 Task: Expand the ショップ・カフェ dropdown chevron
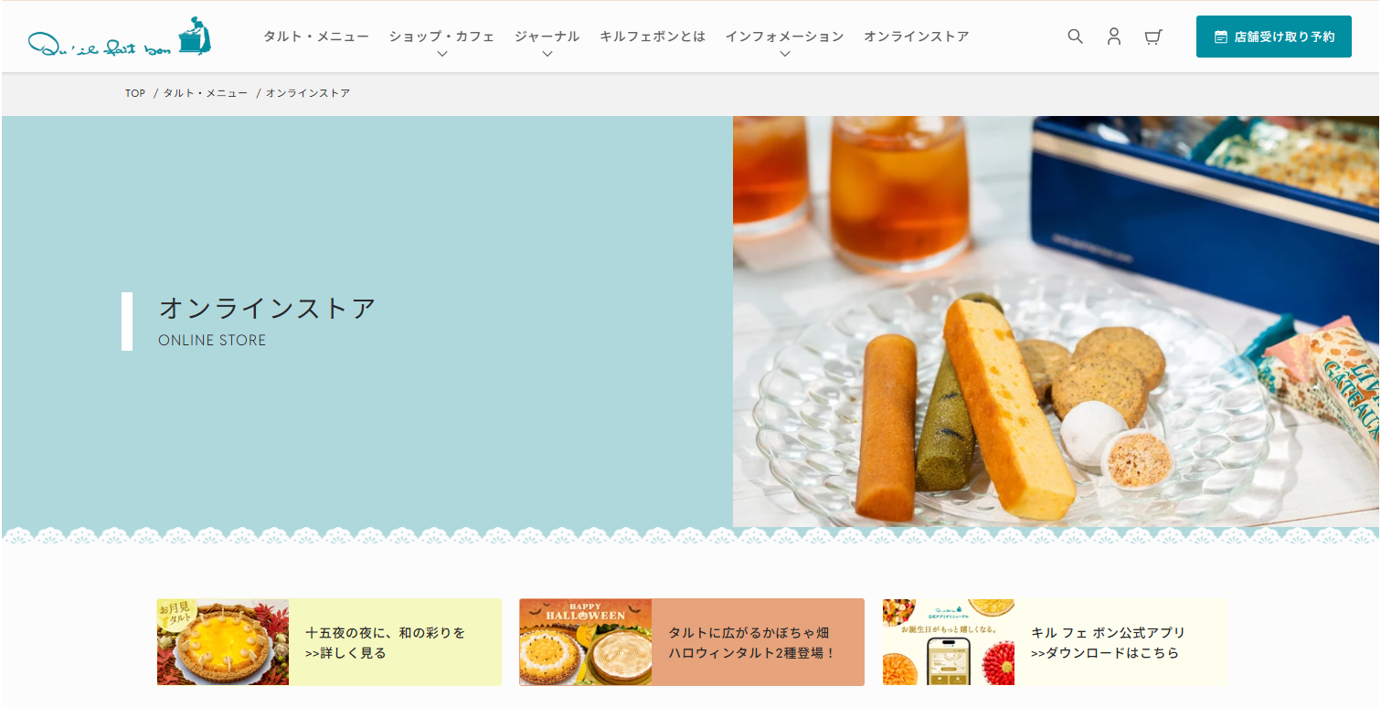point(442,54)
